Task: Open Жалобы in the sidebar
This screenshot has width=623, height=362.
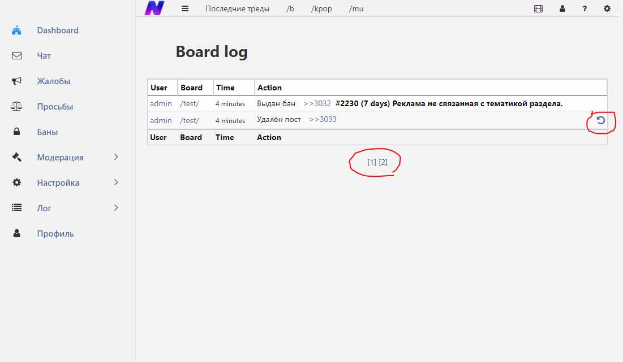Action: 54,81
